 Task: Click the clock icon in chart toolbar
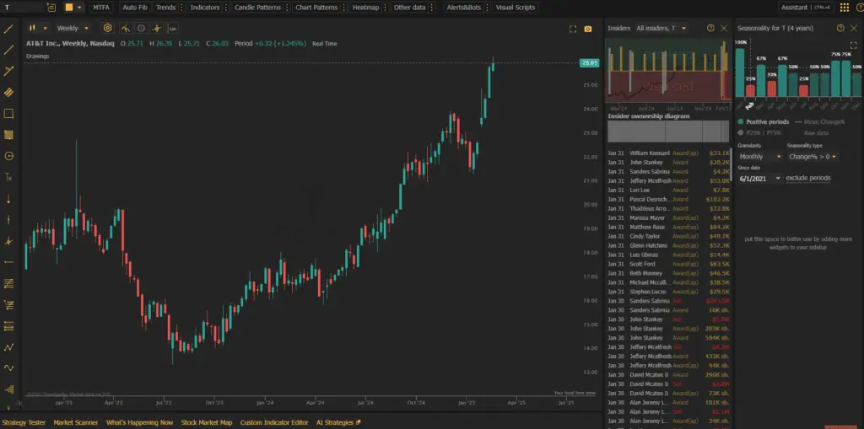pyautogui.click(x=141, y=28)
